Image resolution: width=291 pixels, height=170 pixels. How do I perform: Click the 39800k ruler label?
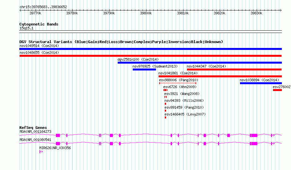pyautogui.click(x=146, y=13)
